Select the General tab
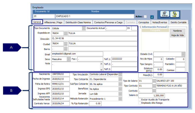This screenshot has width=195, height=113. click(37, 22)
